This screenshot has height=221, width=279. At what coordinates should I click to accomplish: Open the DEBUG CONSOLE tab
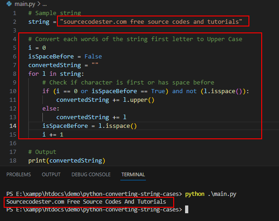[x=91, y=174]
